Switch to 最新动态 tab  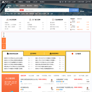pos(79,19)
